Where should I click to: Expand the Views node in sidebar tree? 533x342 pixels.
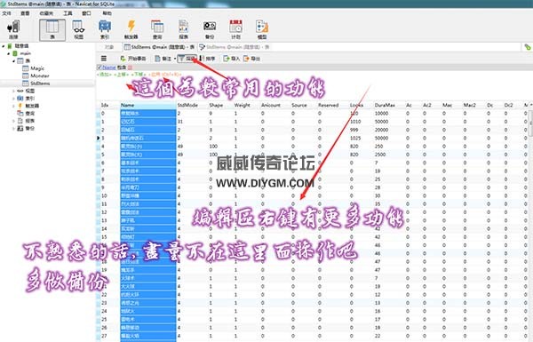pyautogui.click(x=13, y=91)
